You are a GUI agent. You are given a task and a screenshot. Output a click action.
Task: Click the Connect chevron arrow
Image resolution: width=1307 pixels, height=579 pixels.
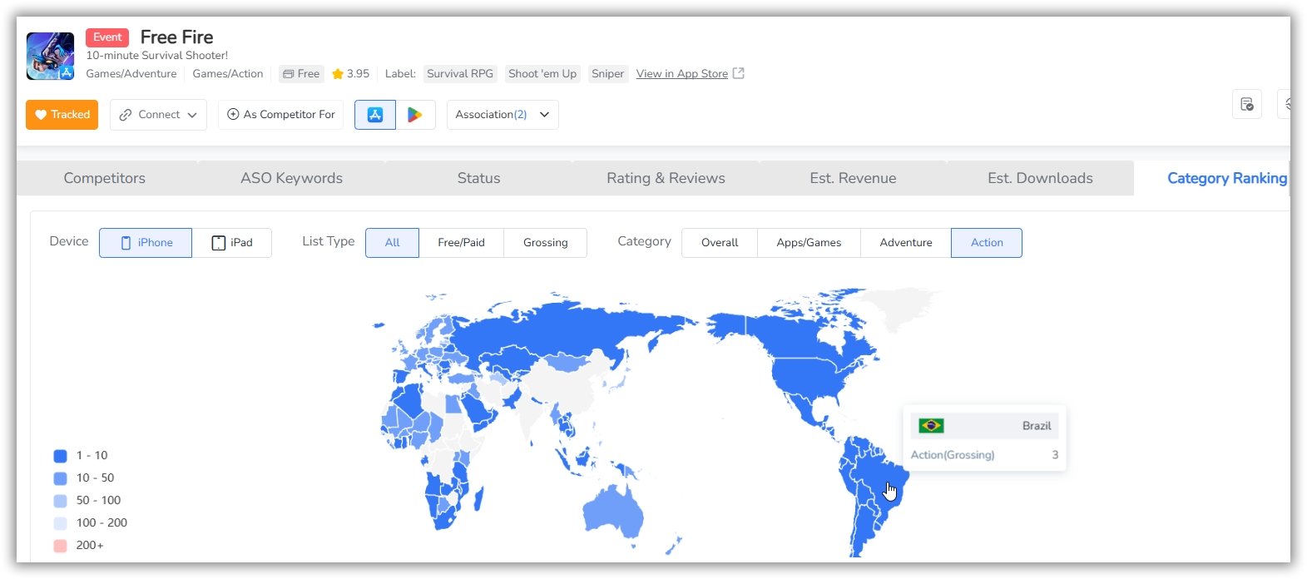(192, 115)
